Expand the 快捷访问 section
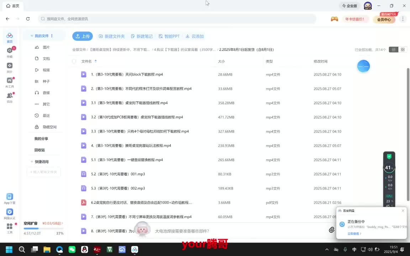The height and width of the screenshot is (256, 410). (x=32, y=162)
